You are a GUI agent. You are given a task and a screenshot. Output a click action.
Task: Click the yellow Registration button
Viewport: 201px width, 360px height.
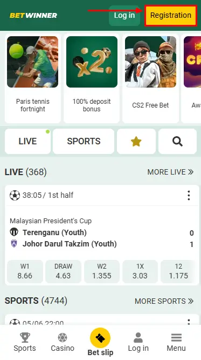coord(171,15)
